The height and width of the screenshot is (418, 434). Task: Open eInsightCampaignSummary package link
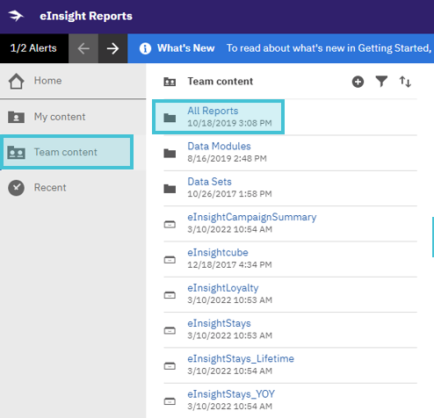[252, 217]
